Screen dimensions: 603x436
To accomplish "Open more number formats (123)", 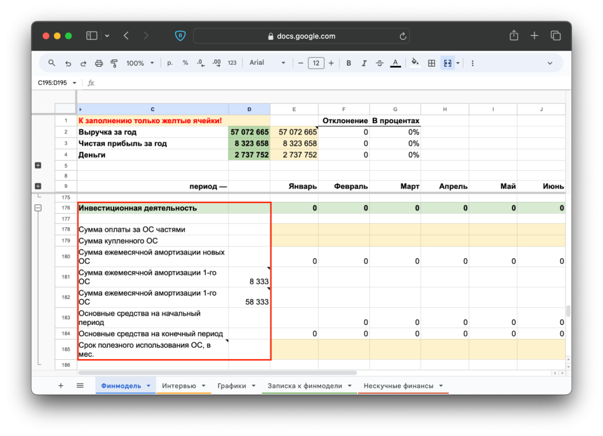I will click(x=232, y=63).
